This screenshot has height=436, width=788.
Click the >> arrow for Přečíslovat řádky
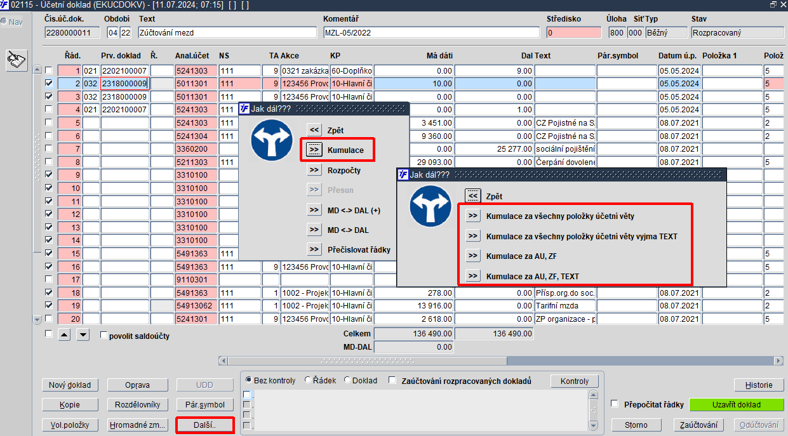point(314,249)
